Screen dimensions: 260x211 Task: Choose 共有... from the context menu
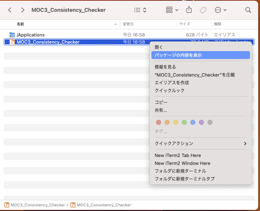pos(201,110)
